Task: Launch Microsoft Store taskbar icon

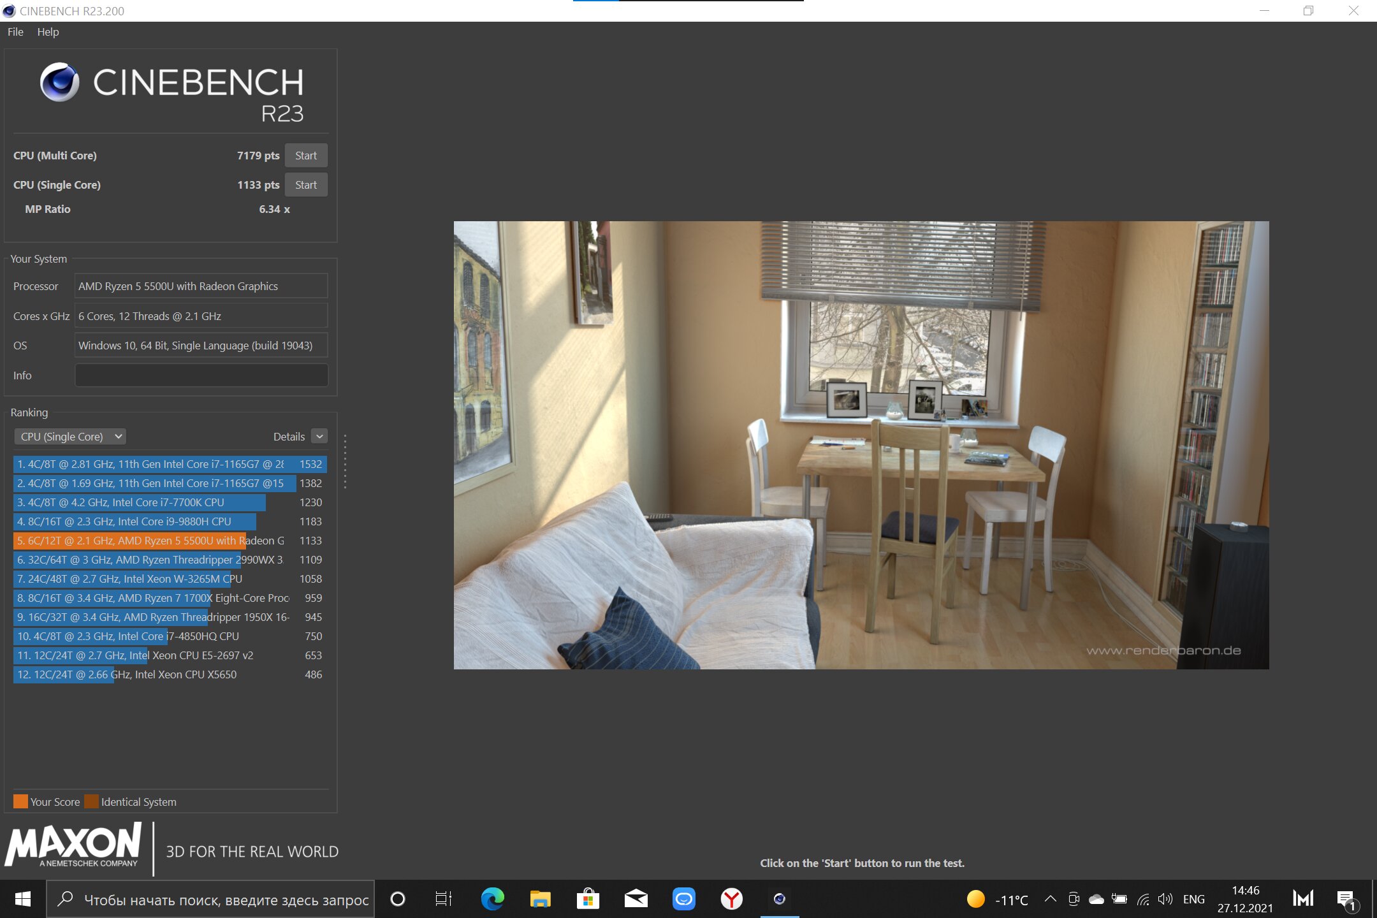Action: point(588,899)
